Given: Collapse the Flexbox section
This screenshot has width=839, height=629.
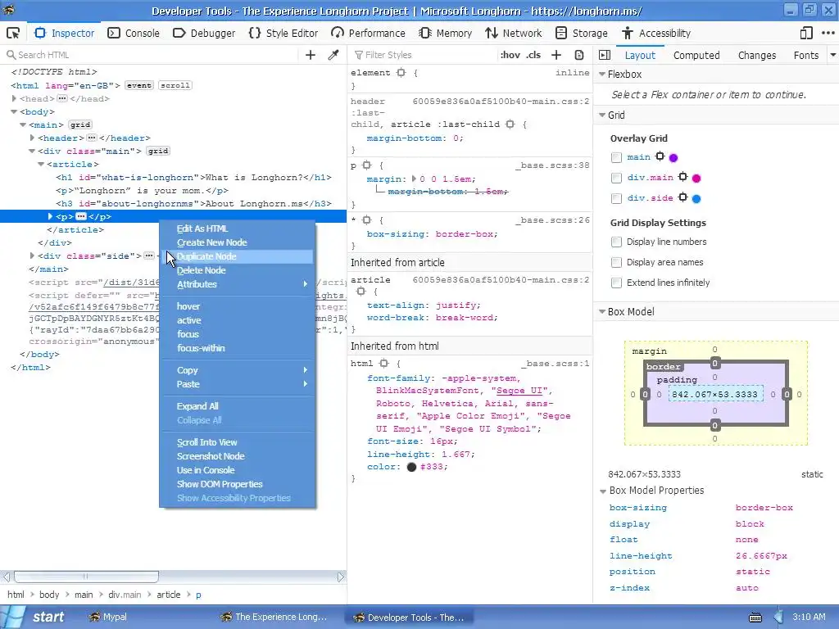Looking at the screenshot, I should coord(602,75).
